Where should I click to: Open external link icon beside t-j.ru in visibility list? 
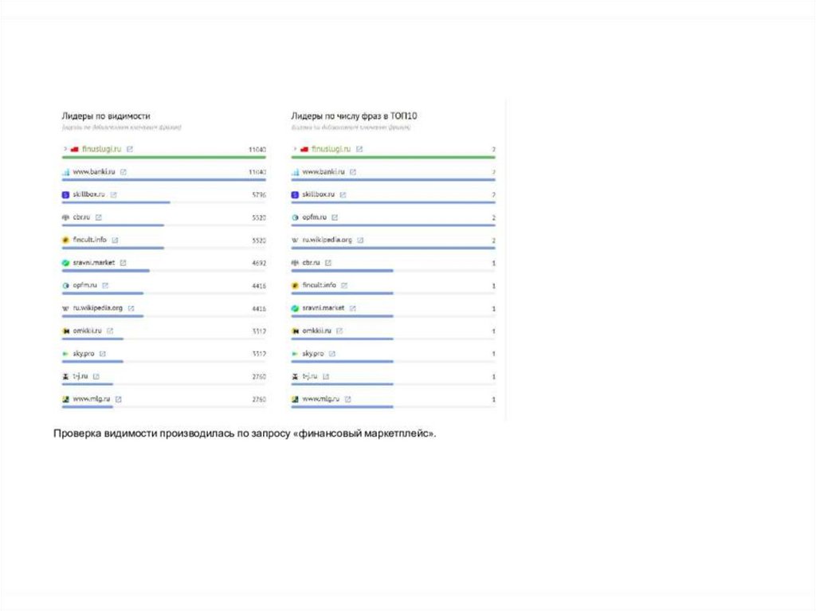tap(96, 376)
